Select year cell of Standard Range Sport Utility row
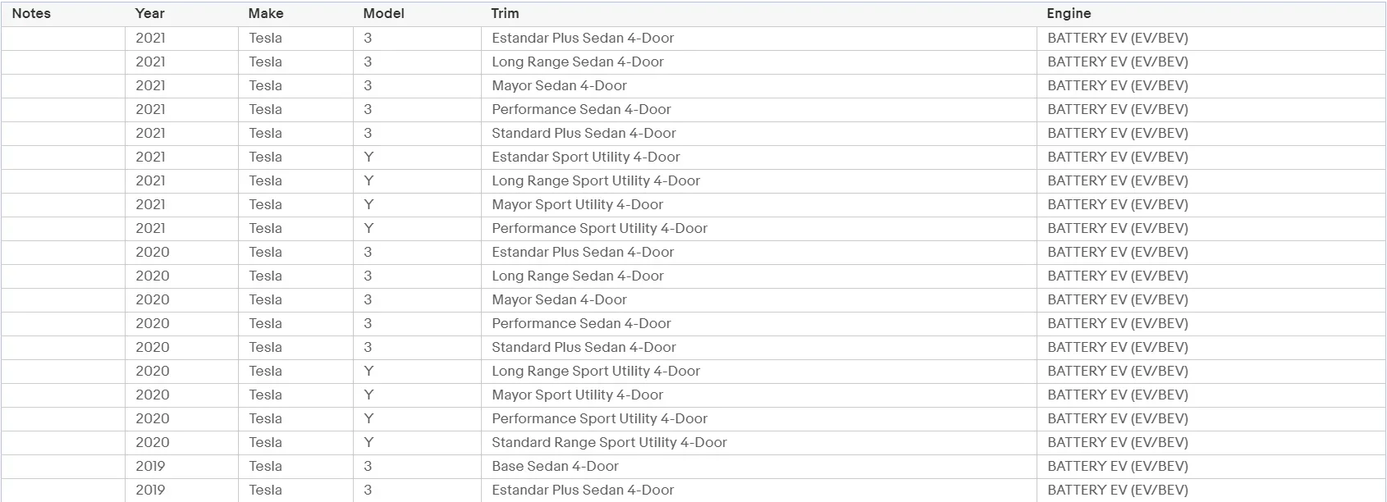Screen dimensions: 1387x502 [152, 442]
